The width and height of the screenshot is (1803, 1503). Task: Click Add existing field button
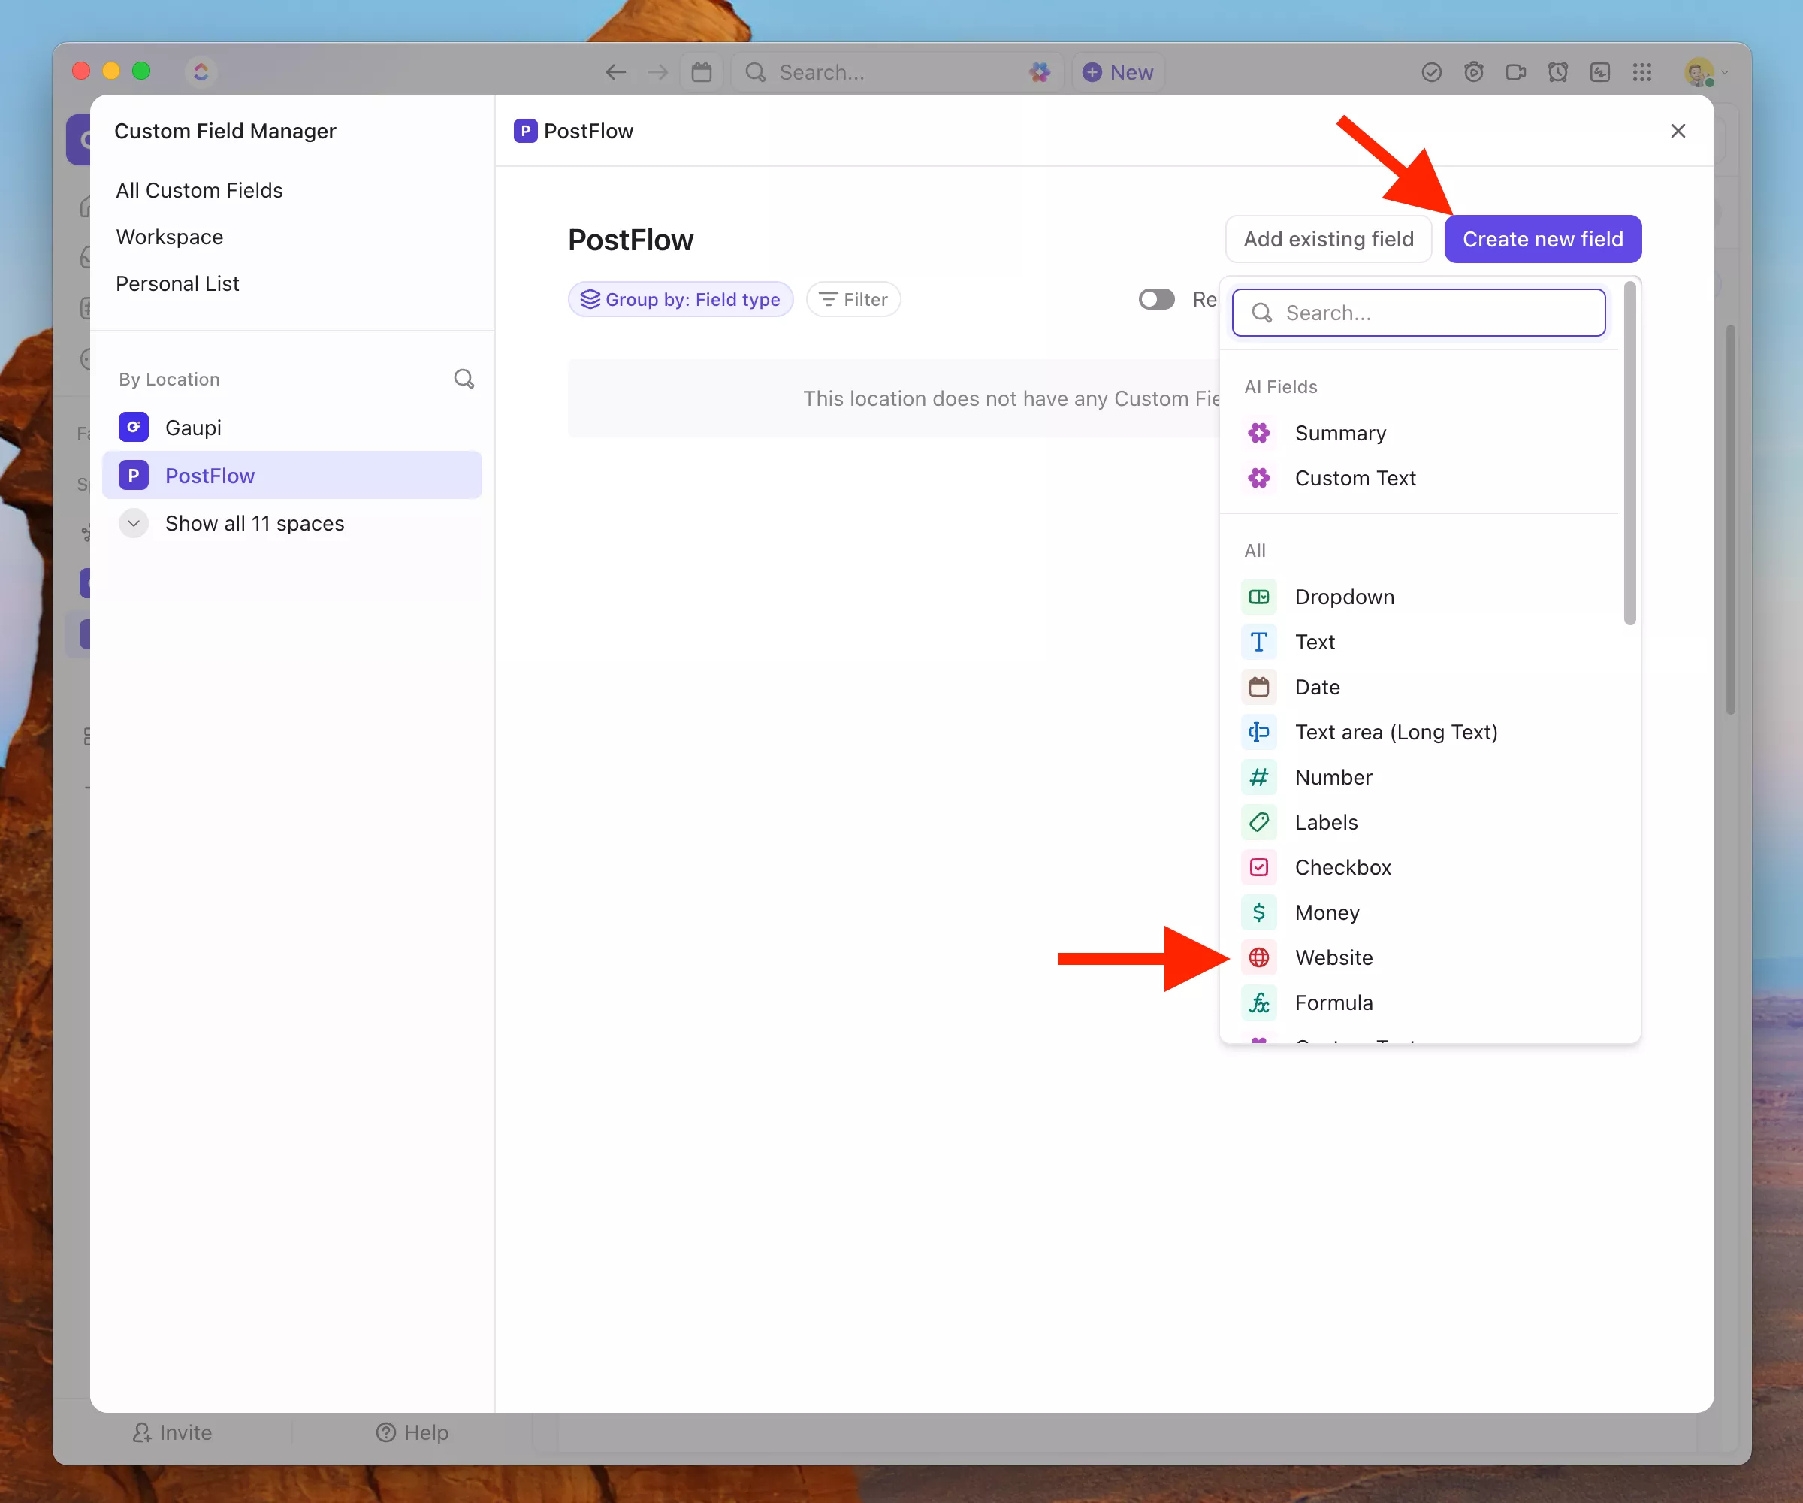(x=1328, y=239)
